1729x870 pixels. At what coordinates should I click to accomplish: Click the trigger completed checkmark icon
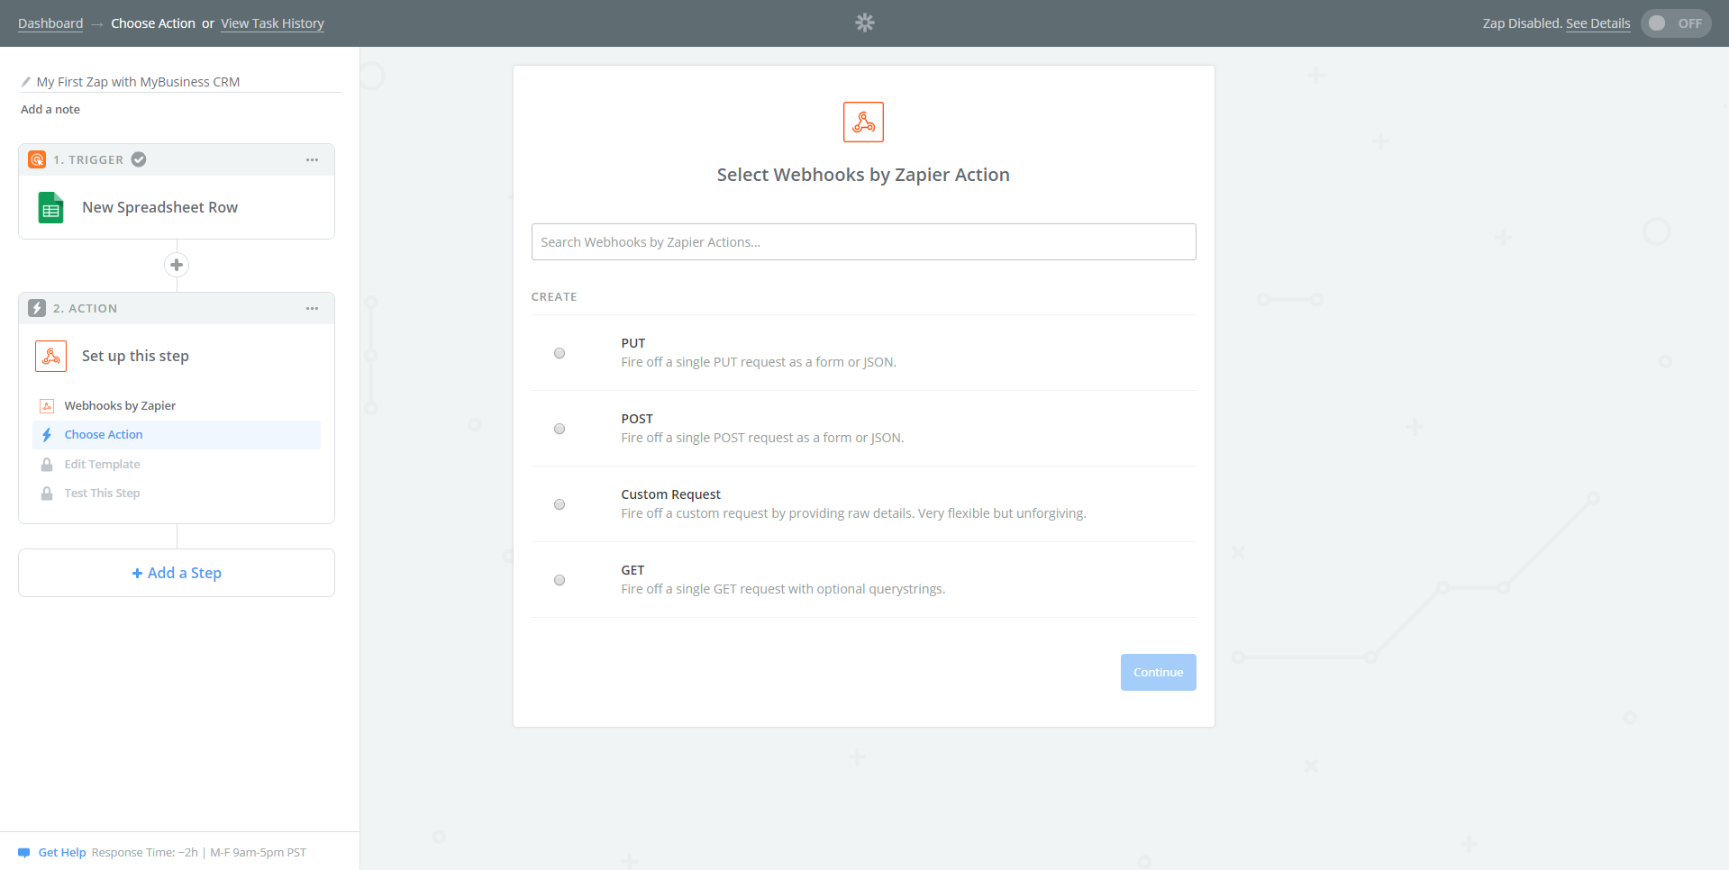pos(139,159)
